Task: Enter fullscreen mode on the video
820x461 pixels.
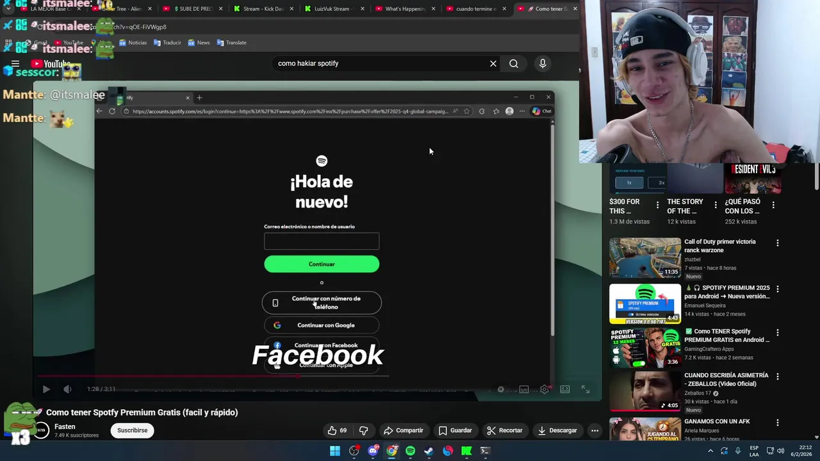Action: click(x=586, y=389)
